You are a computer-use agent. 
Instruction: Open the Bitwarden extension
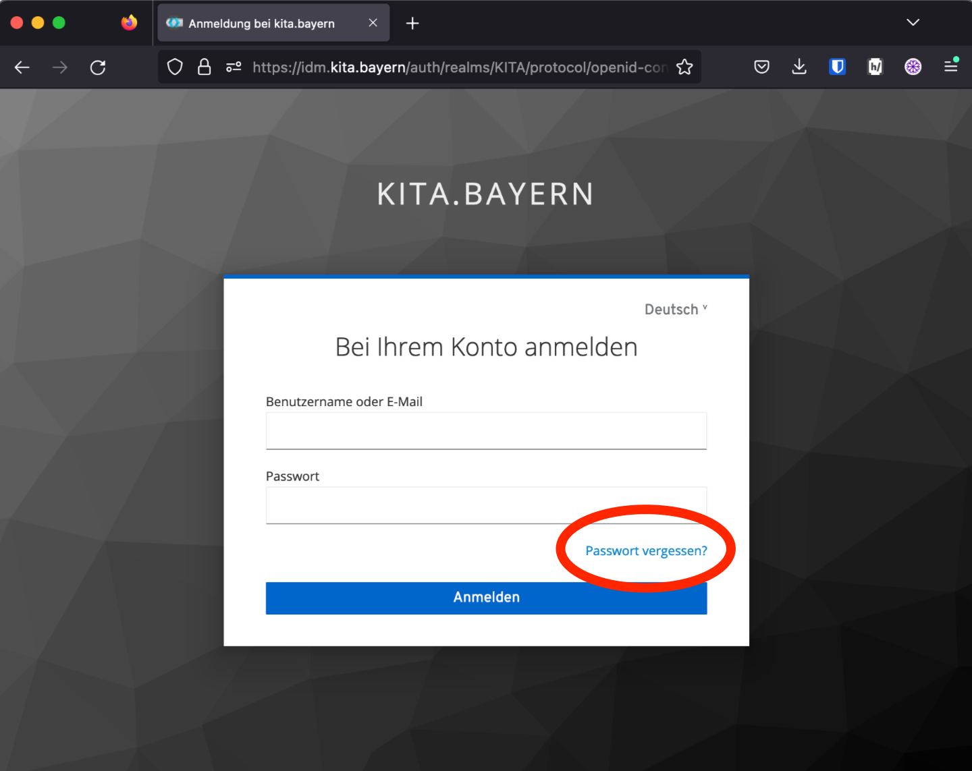[x=837, y=67]
